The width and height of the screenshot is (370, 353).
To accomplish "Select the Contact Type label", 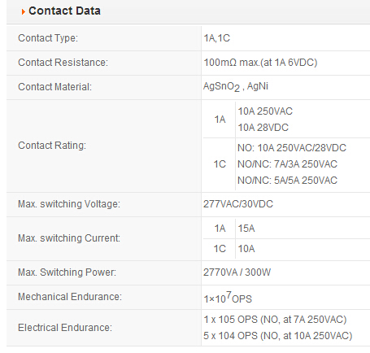I will click(48, 38).
